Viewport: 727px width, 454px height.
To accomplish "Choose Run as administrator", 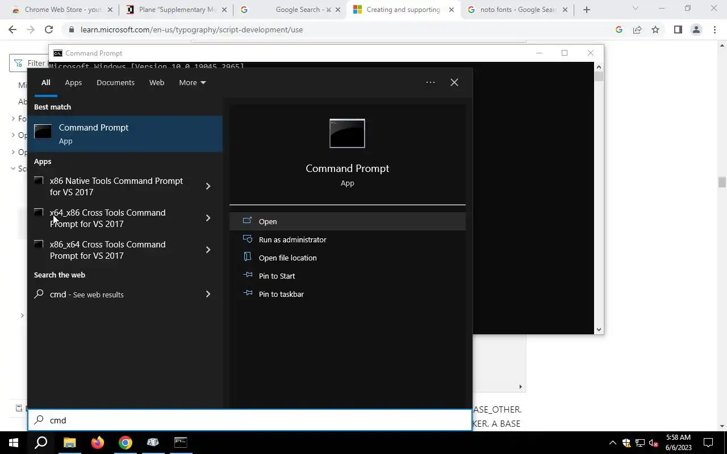I will [x=348, y=239].
